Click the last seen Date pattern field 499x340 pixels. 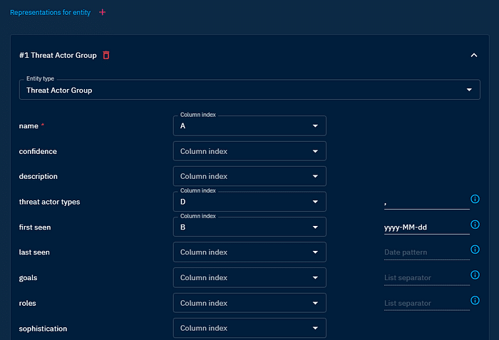tap(426, 252)
